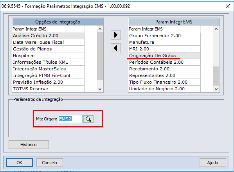Click the Histórico button
The width and height of the screenshot is (234, 172).
tap(29, 145)
